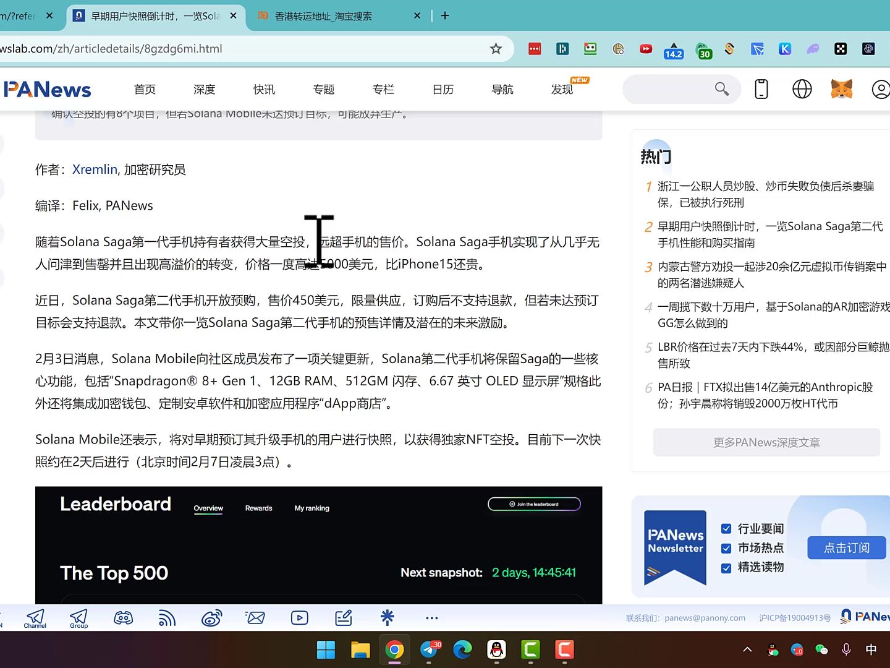Open author link Xremlin
Screen dimensions: 890x668
[95, 169]
